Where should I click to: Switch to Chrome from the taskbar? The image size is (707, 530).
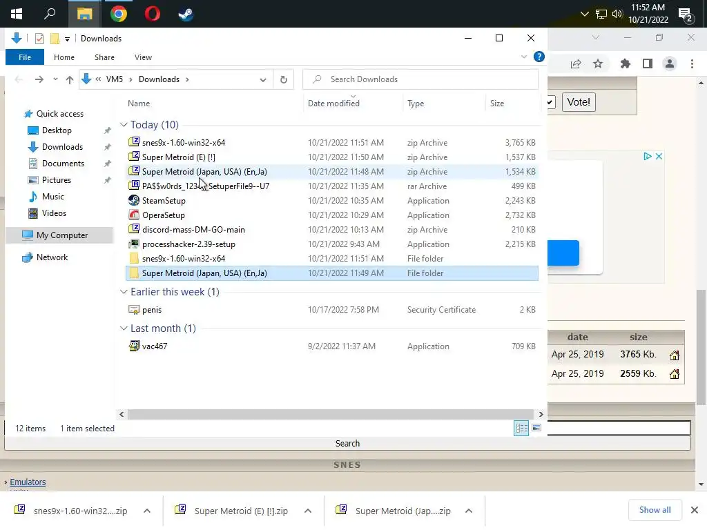(119, 14)
